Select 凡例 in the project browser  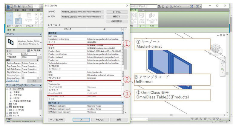tap(15, 104)
